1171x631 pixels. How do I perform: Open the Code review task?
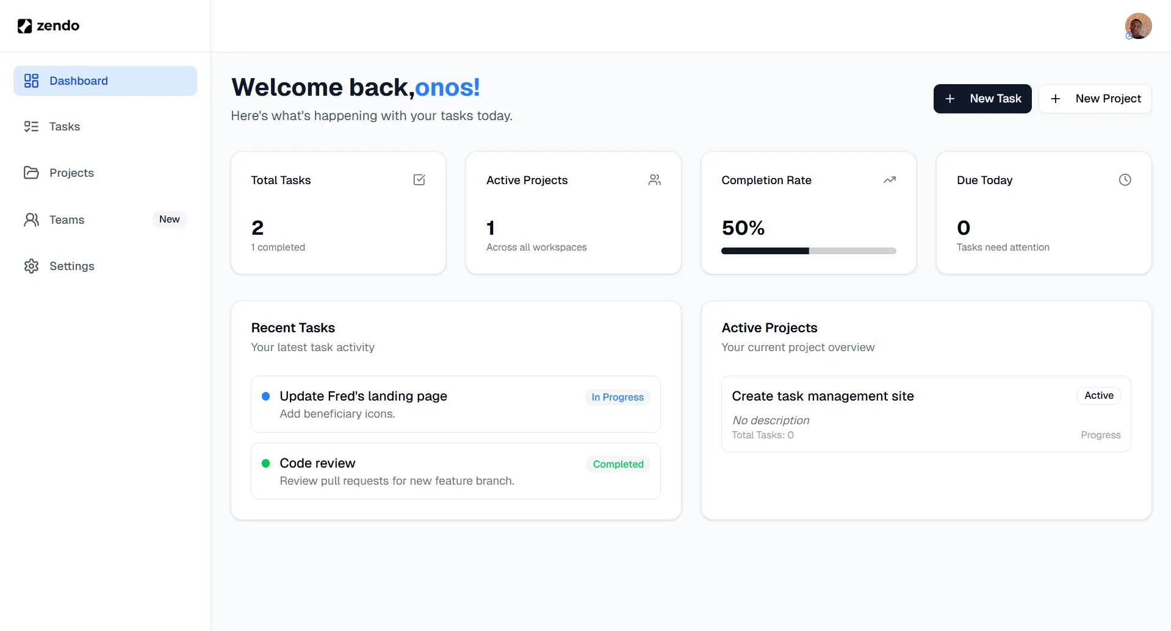tap(317, 463)
